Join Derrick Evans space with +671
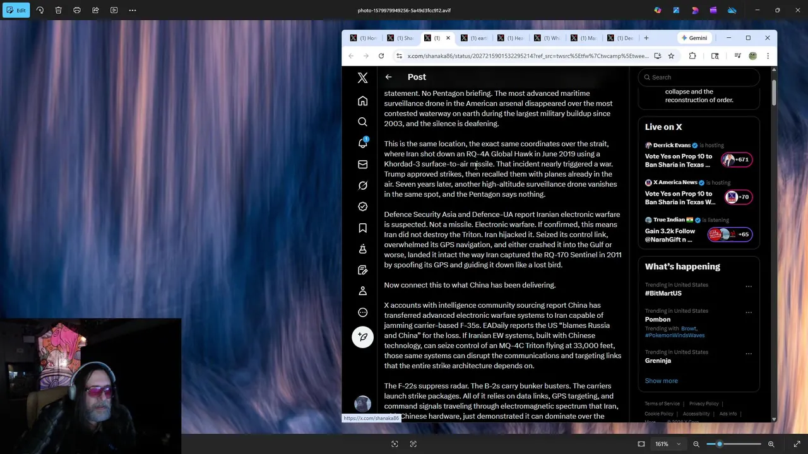This screenshot has width=808, height=454. 737,160
